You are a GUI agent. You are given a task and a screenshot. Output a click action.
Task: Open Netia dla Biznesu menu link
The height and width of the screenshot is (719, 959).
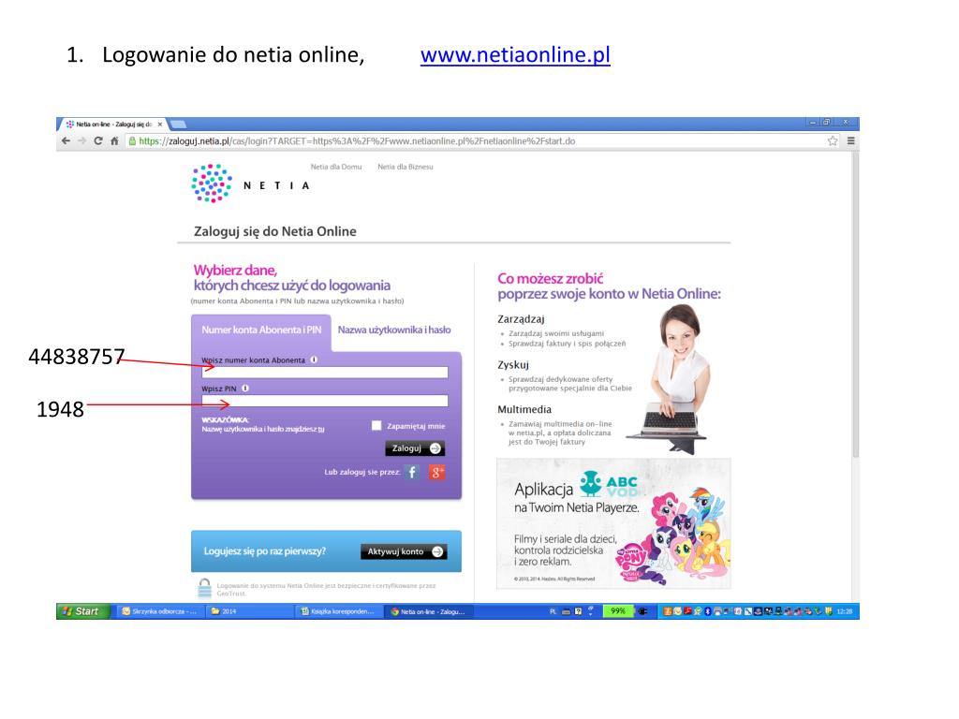(405, 167)
